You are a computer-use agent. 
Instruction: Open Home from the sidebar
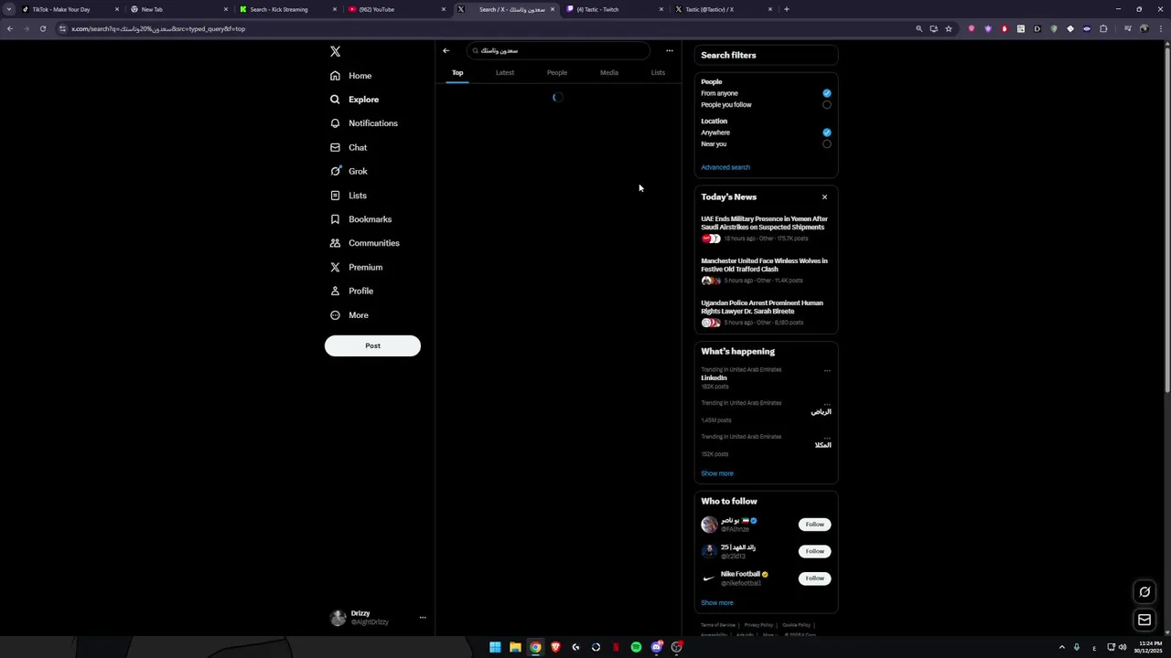pos(351,76)
